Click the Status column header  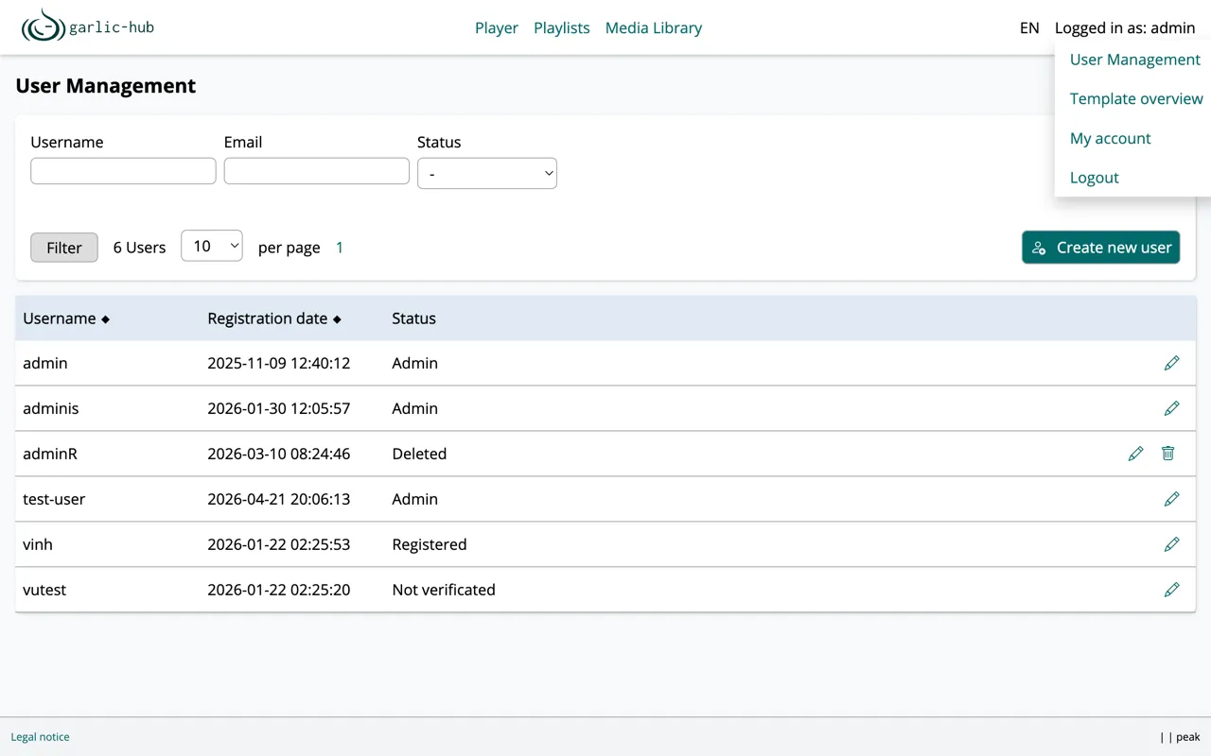tap(413, 318)
